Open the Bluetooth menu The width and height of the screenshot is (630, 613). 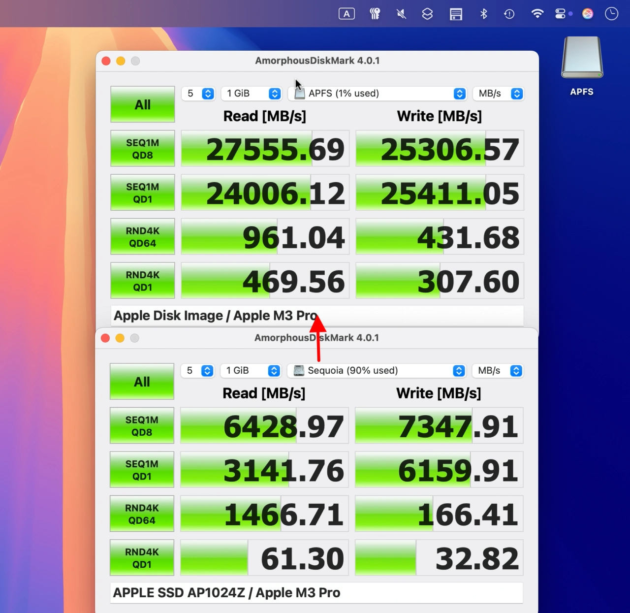click(483, 14)
